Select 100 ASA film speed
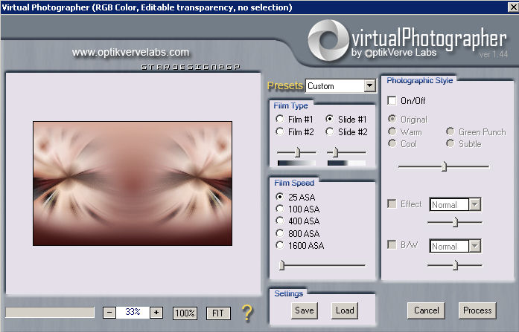Image resolution: width=519 pixels, height=332 pixels. (280, 209)
